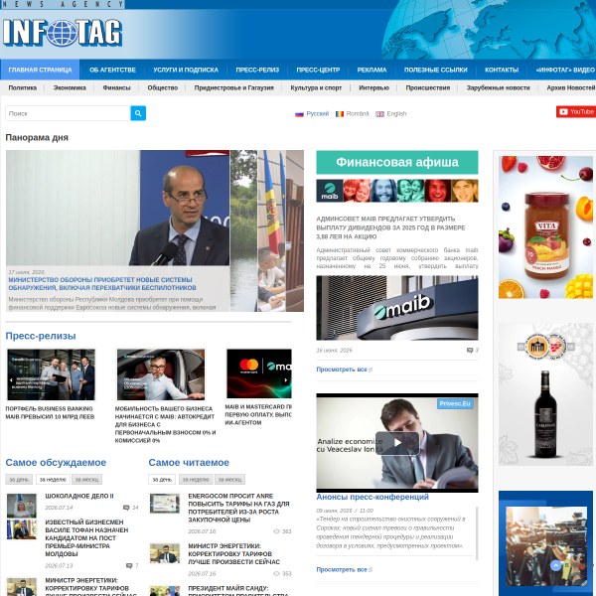Open Mastercard maib press release thumbnail

pos(259,373)
